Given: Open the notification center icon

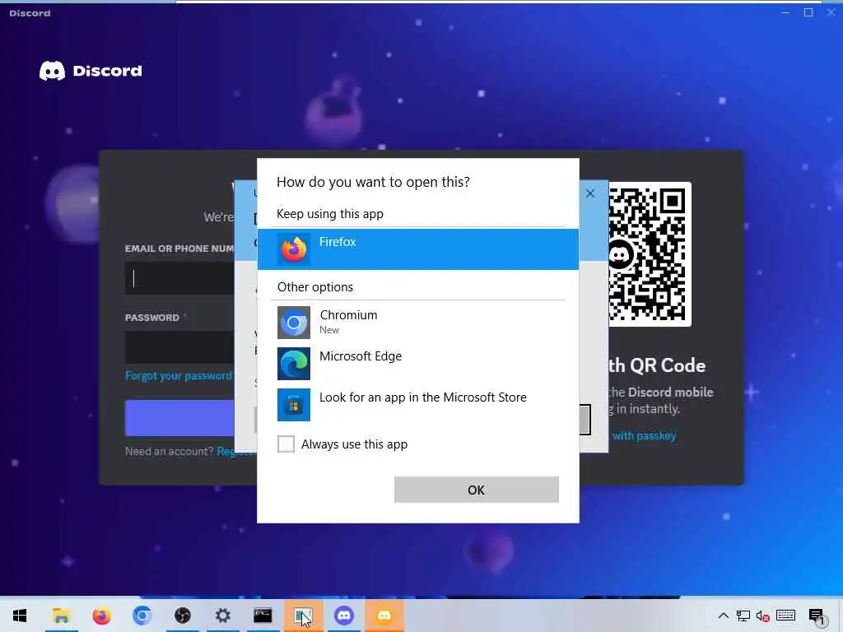Looking at the screenshot, I should point(816,616).
